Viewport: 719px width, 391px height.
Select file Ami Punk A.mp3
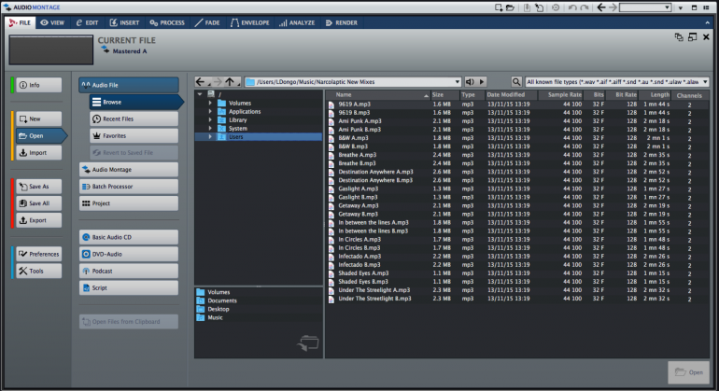359,121
